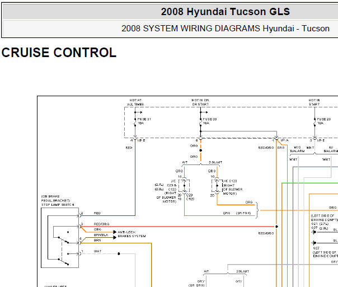Click the "2008 SYSTEM WIRING DIAGRAMS Hyundai - Tucson" subtitle
Image resolution: width=338 pixels, height=287 pixels.
click(226, 29)
